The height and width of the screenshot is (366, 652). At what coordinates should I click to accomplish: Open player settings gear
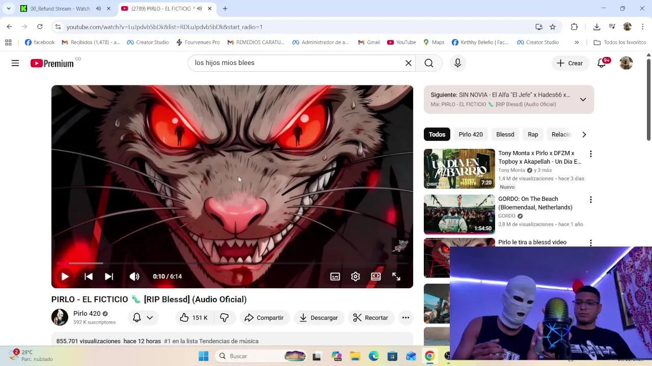coord(356,277)
